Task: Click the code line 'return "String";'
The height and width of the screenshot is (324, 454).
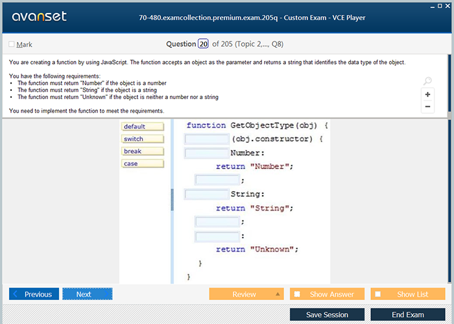Action: (254, 208)
